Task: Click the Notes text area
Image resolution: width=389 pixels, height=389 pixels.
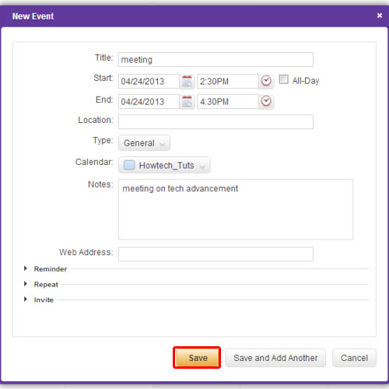Action: coord(236,209)
